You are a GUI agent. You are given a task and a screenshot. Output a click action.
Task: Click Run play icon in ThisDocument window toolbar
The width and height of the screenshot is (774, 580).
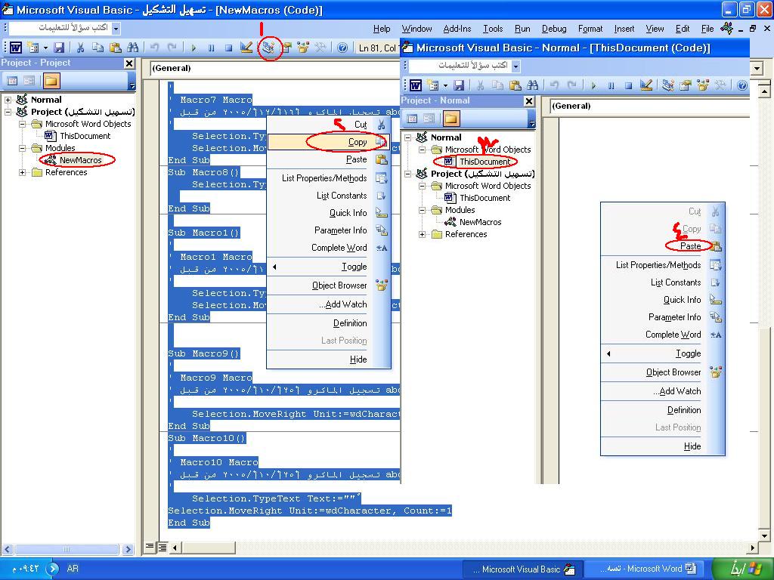pyautogui.click(x=593, y=85)
